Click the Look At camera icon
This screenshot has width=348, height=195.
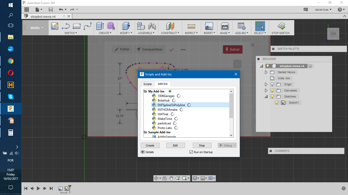click(165, 178)
